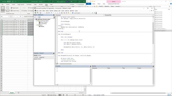The width and height of the screenshot is (172, 96).
Task: Open Excel Formulas ribbon tab
Action: tap(29, 5)
